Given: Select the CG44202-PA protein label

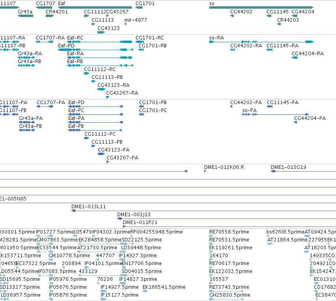Looking at the screenshot, I should (246, 103).
